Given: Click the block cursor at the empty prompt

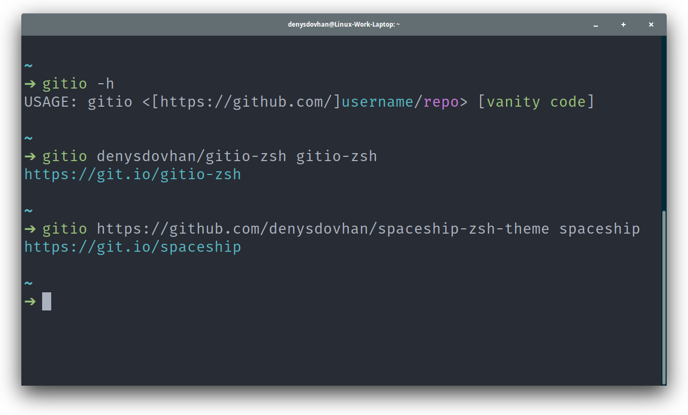Looking at the screenshot, I should click(47, 301).
